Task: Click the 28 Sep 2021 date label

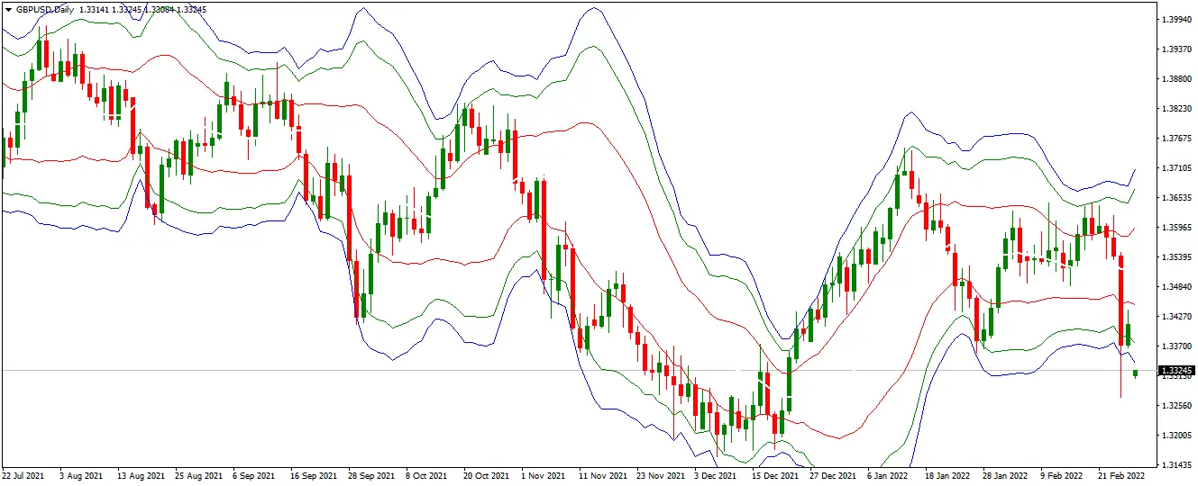Action: point(371,475)
